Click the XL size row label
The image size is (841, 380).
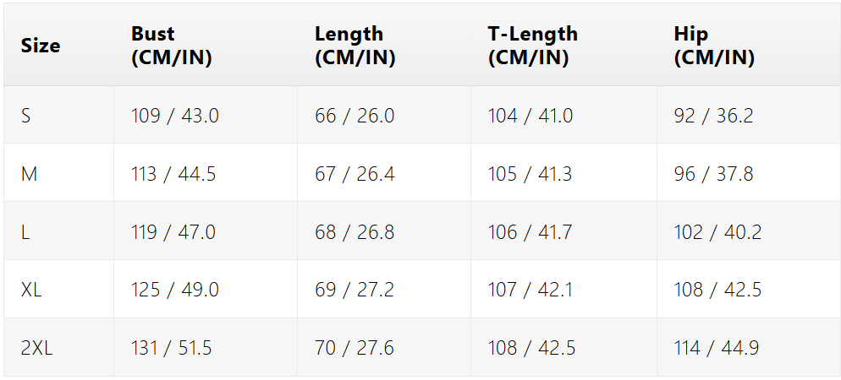(31, 290)
